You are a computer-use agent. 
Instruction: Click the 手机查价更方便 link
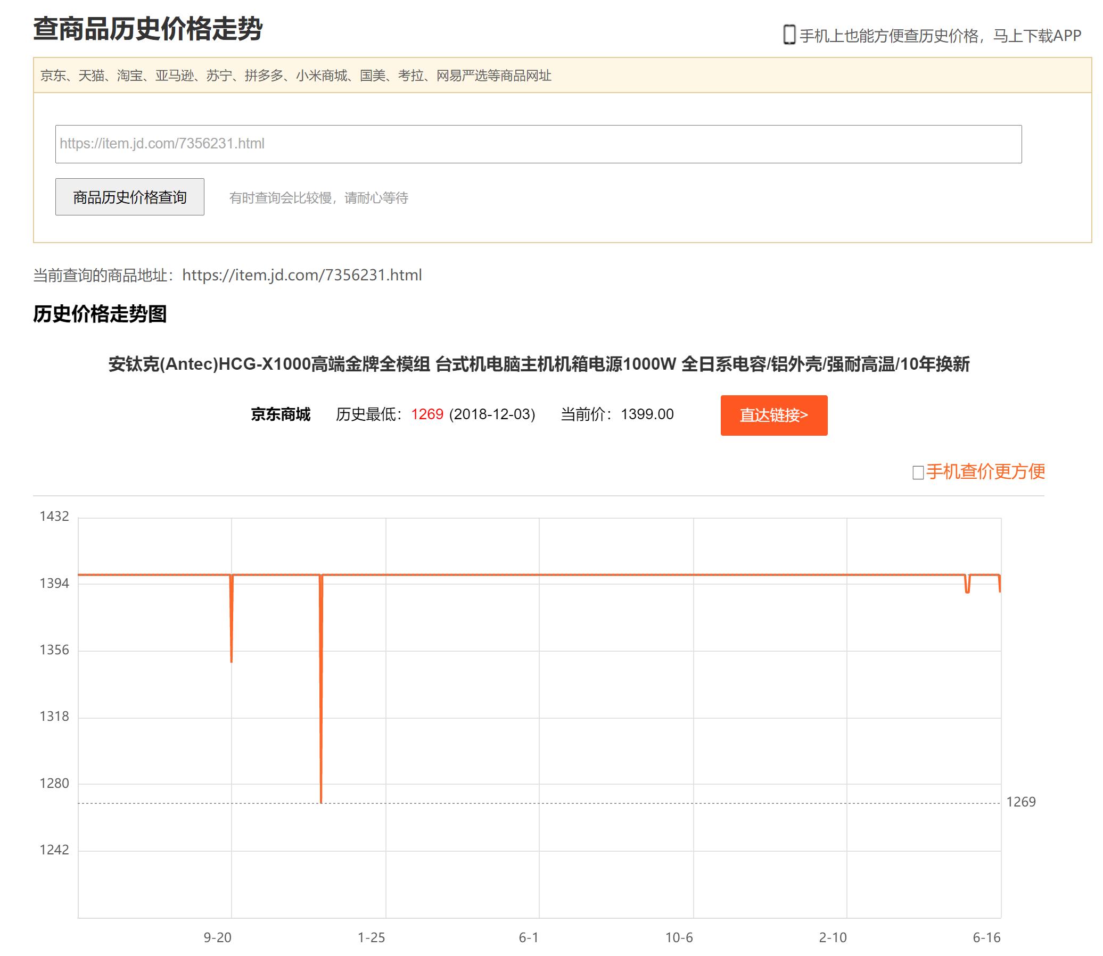pos(985,471)
